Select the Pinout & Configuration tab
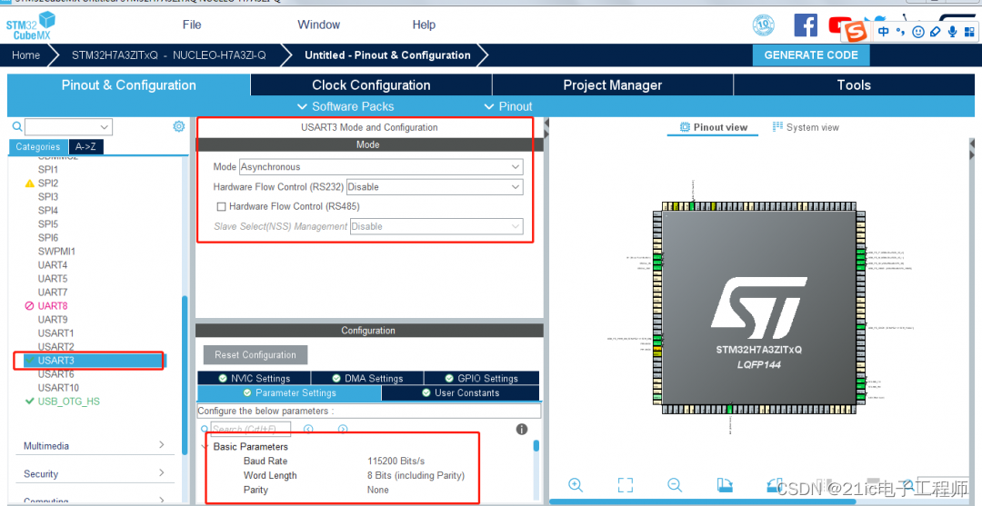 (128, 85)
